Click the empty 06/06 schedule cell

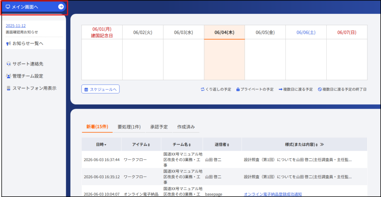306,59
